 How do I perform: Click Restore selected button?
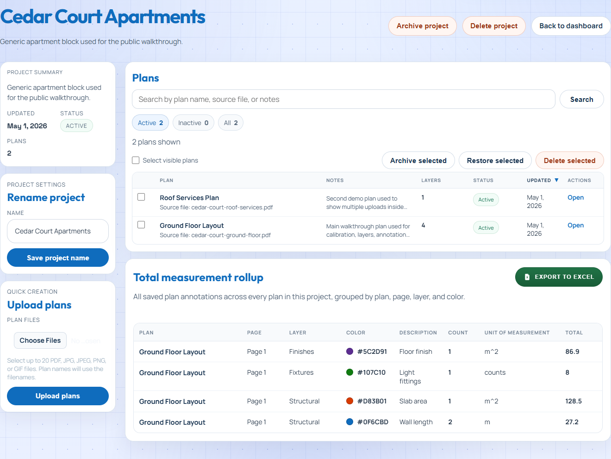495,160
